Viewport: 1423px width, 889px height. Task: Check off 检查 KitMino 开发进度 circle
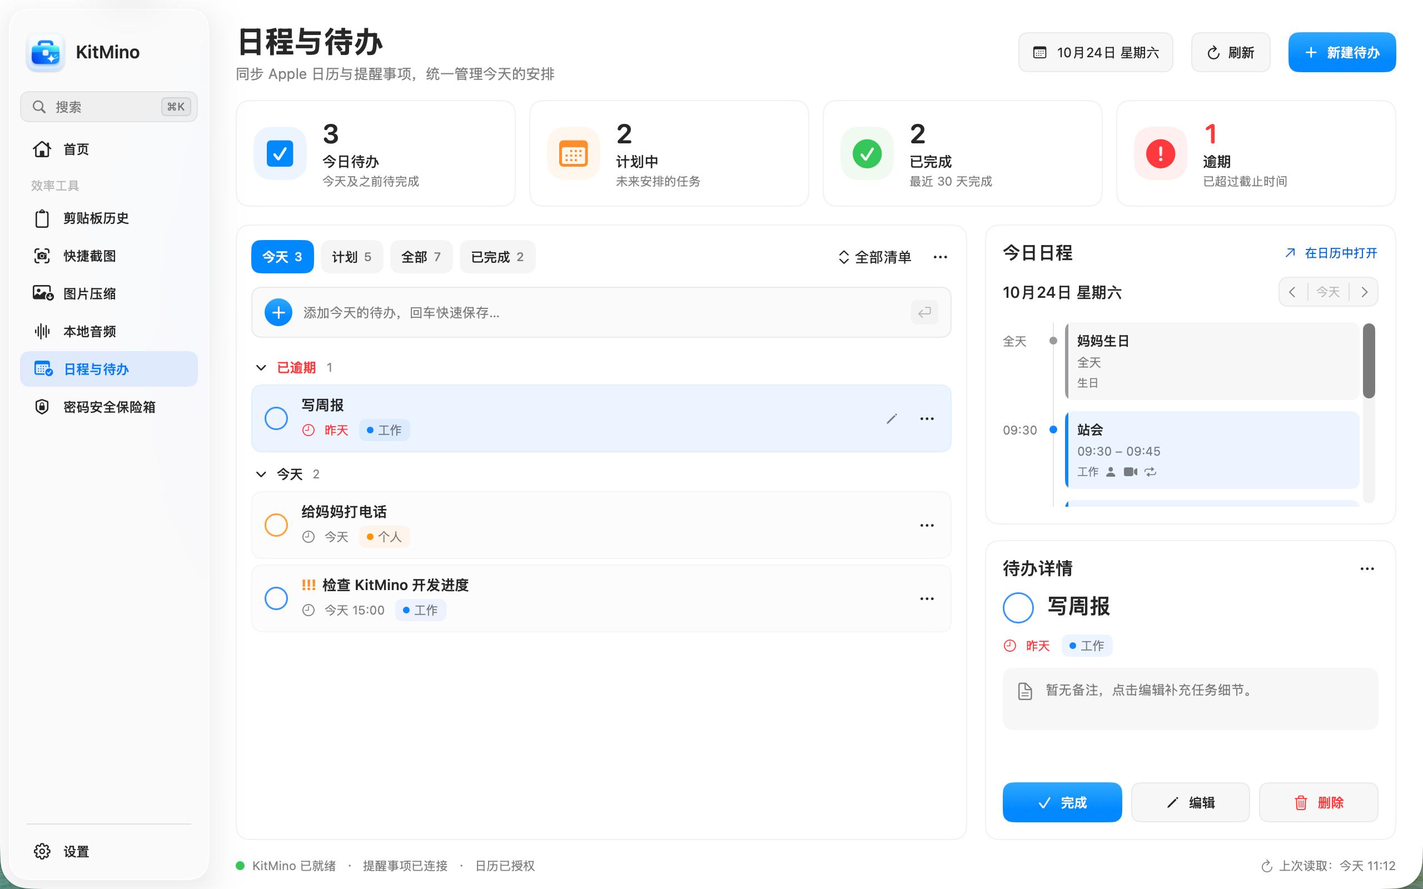click(276, 598)
